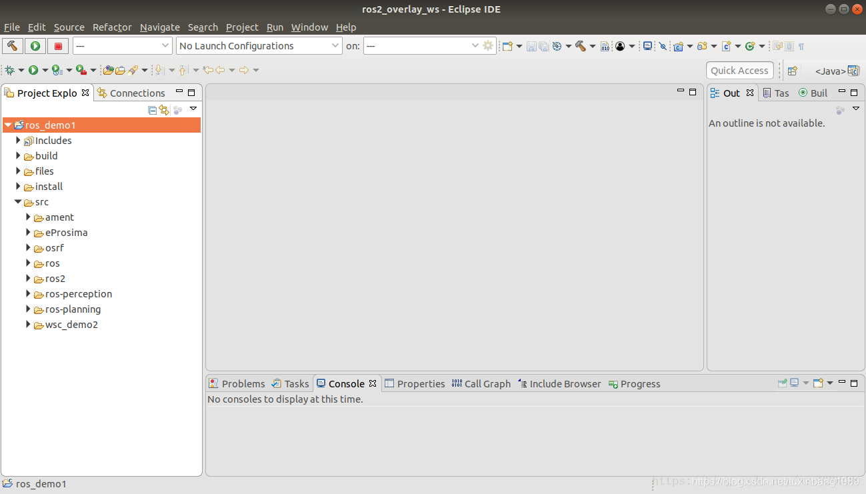This screenshot has height=494, width=866.
Task: Click the Forward navigation arrow
Action: pyautogui.click(x=244, y=70)
